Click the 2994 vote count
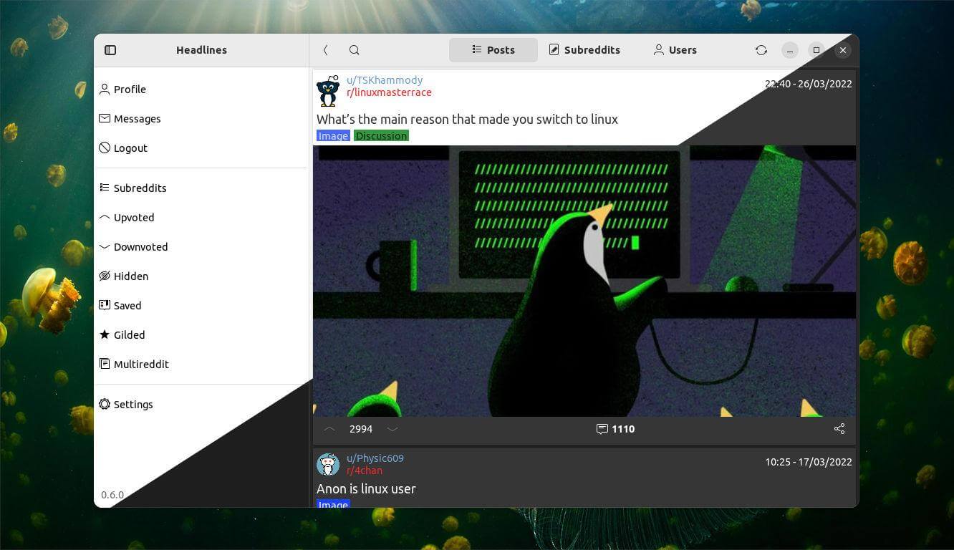This screenshot has width=954, height=550. [x=361, y=429]
